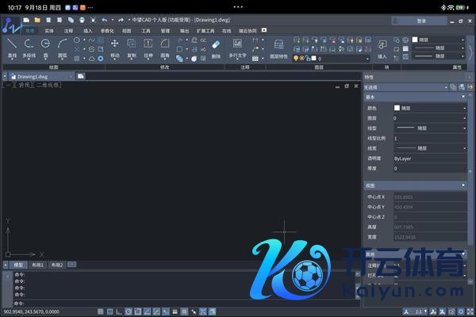Click the 颜色 color swatch in properties

click(x=397, y=107)
